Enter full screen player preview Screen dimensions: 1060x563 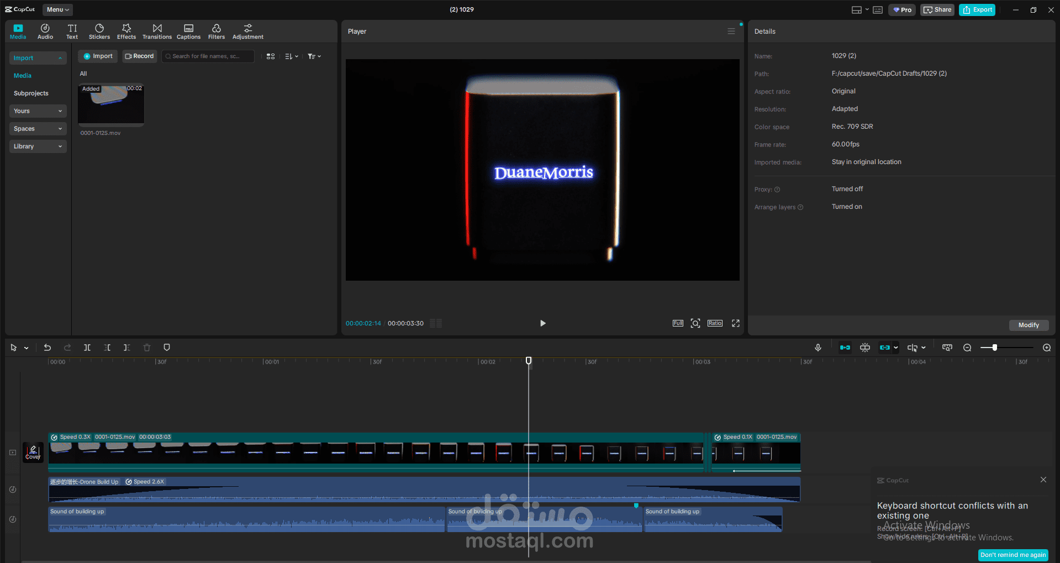pyautogui.click(x=736, y=323)
